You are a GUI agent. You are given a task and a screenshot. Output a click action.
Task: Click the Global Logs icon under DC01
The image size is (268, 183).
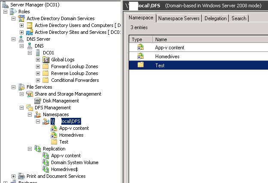coord(46,60)
